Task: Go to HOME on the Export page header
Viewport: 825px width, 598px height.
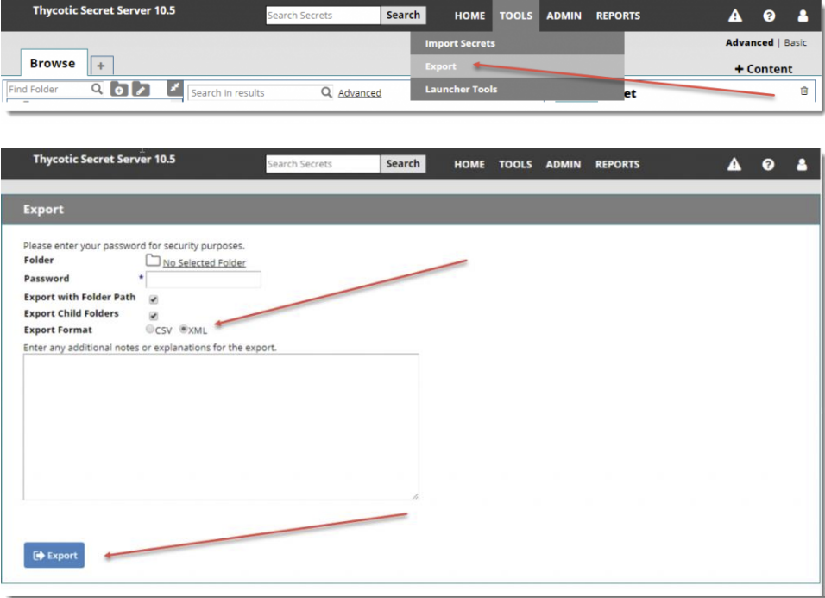Action: tap(469, 165)
